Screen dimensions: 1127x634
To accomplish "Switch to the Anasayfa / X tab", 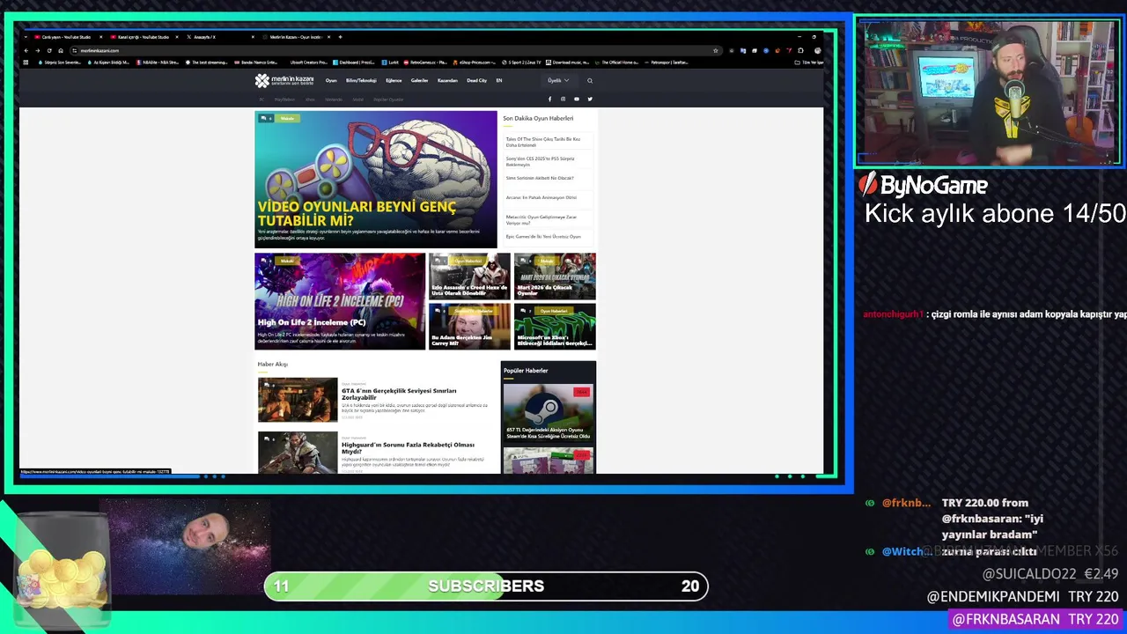I will pyautogui.click(x=220, y=37).
